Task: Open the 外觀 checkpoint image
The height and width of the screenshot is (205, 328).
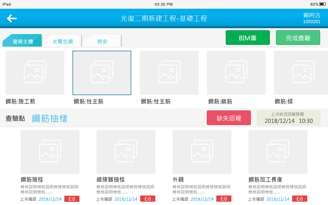Action: pyautogui.click(x=202, y=152)
